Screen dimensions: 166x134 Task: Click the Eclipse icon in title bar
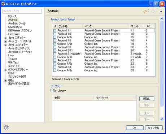click(3, 4)
